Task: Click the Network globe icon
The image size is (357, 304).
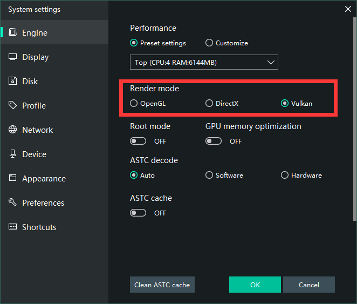Action: (13, 130)
